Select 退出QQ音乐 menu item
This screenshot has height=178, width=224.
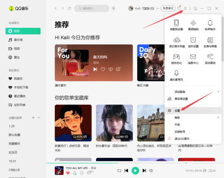193,138
